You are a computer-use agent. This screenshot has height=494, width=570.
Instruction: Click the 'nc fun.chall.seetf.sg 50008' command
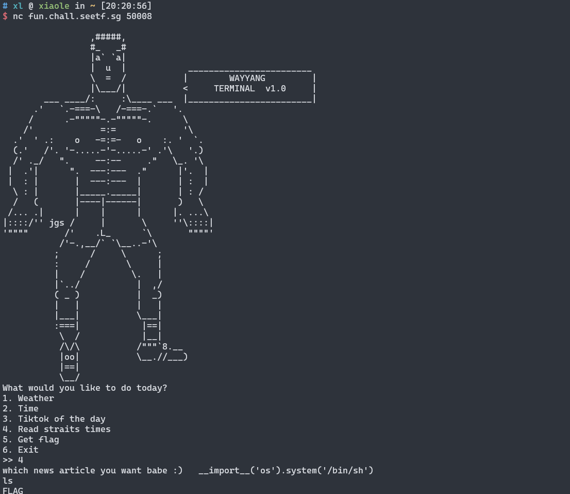pyautogui.click(x=82, y=17)
